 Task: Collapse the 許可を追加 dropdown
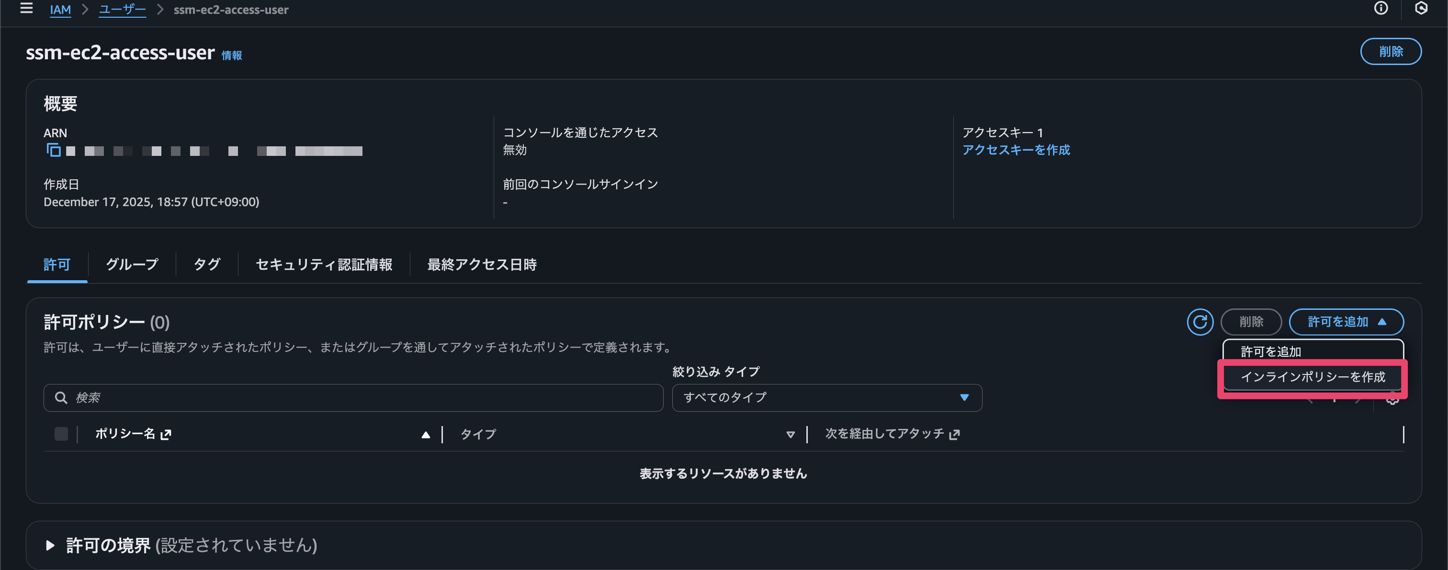point(1346,322)
